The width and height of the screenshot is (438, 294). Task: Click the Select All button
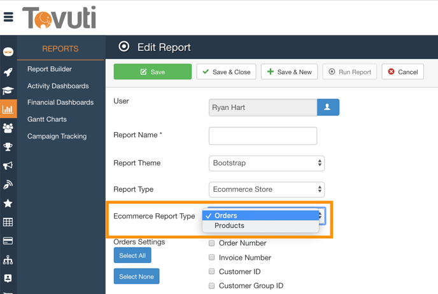pyautogui.click(x=132, y=255)
